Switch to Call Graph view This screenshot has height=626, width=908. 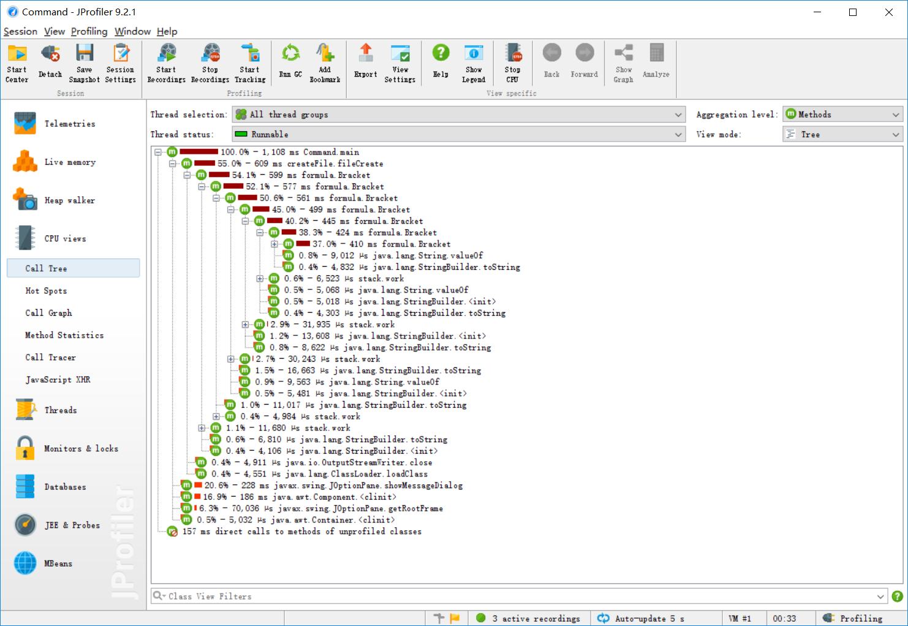click(48, 313)
